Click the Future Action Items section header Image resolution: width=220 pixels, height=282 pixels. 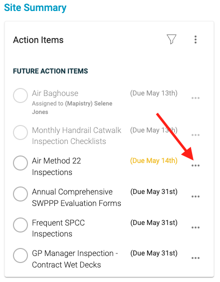pos(50,71)
